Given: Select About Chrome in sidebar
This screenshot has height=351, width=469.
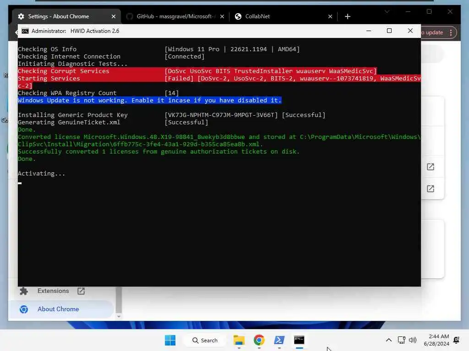Looking at the screenshot, I should 61,309.
